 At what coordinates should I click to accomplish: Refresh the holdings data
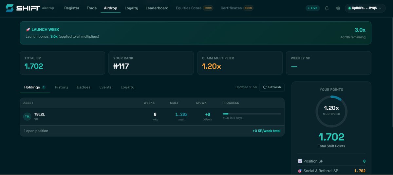(272, 87)
